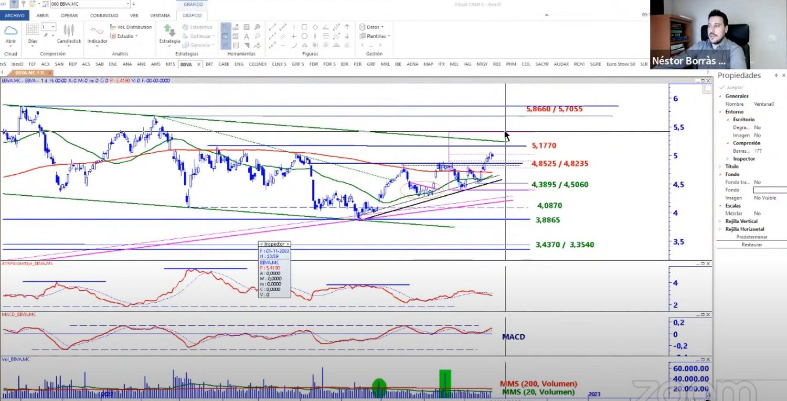Click the Estadística icon
787x401 pixels.
pyautogui.click(x=185, y=27)
